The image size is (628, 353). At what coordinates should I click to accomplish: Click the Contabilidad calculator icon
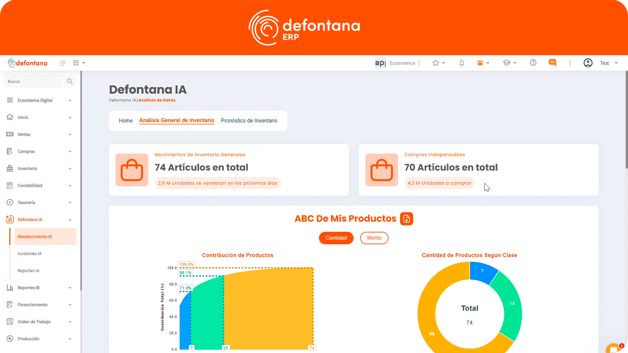point(10,185)
